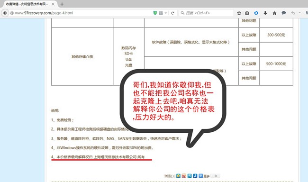
Task: Open the downloads arrow icon
Action: pos(265,13)
